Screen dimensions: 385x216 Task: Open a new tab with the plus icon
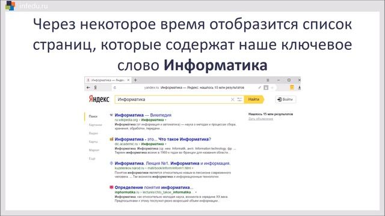135,80
